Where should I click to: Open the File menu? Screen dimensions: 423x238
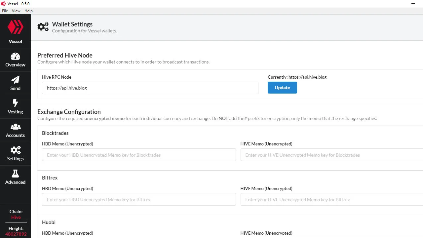(5, 11)
